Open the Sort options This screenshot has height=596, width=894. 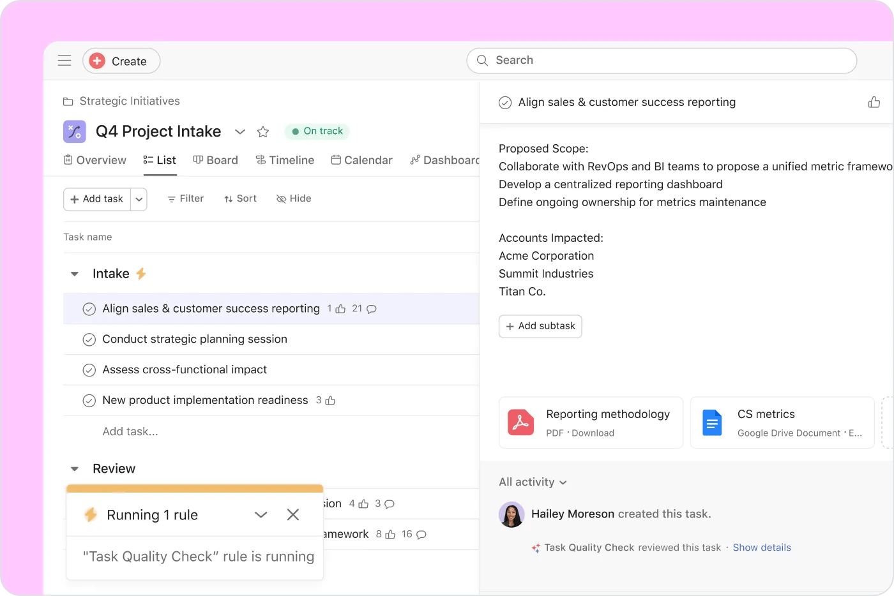pos(240,199)
